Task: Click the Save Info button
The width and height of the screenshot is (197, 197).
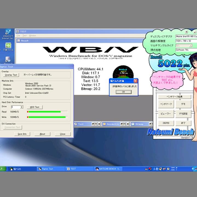Action: (22, 134)
